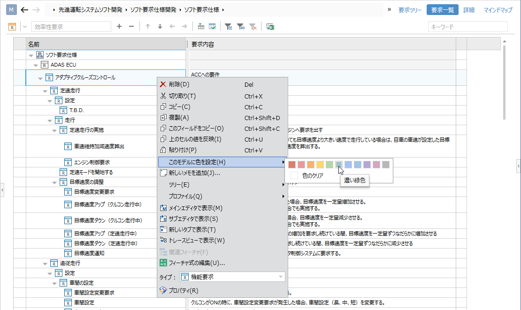Viewport: 521px width, 310px height.
Task: Pick the purple color swatch
Action: 367,164
